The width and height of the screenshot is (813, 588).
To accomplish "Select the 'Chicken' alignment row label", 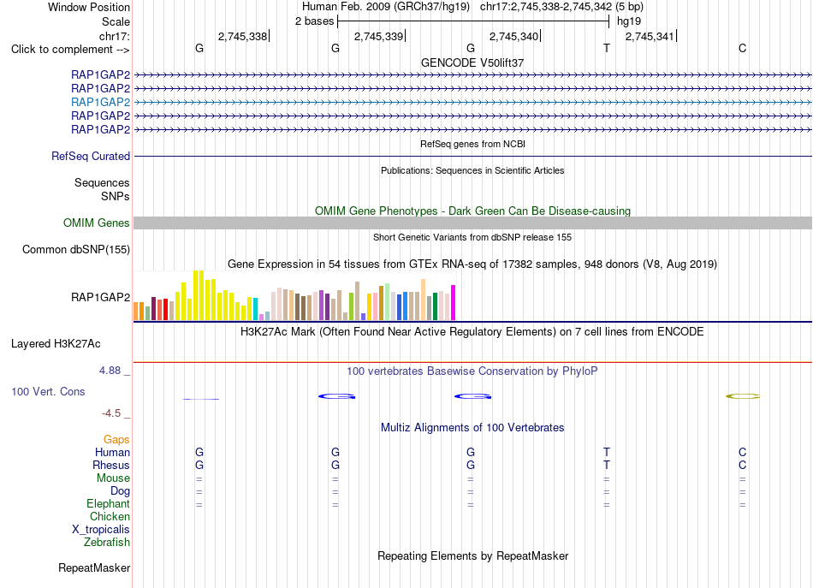I will [x=110, y=516].
